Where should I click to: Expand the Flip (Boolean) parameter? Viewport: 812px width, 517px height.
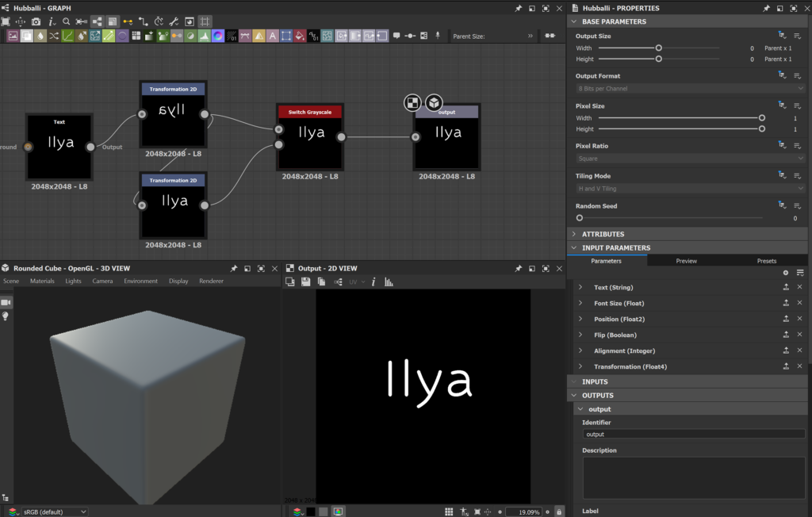tap(580, 335)
